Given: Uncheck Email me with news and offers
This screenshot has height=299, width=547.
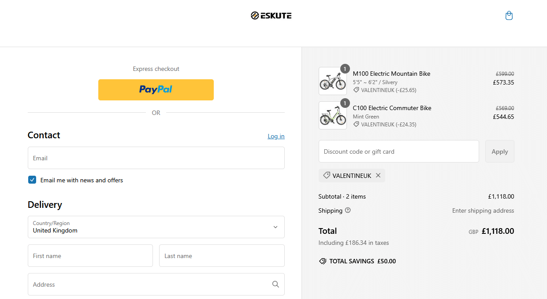Looking at the screenshot, I should (32, 180).
